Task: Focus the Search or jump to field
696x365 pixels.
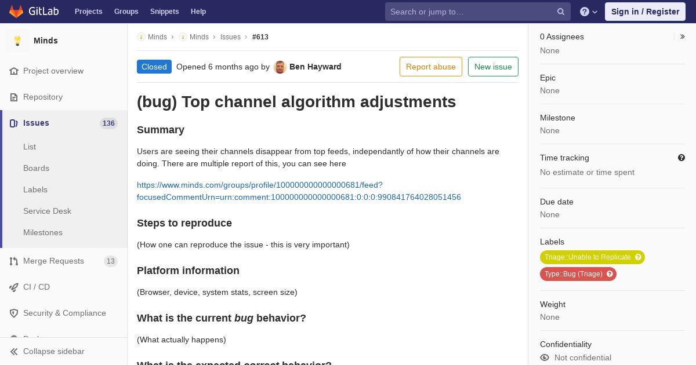Action: [478, 12]
